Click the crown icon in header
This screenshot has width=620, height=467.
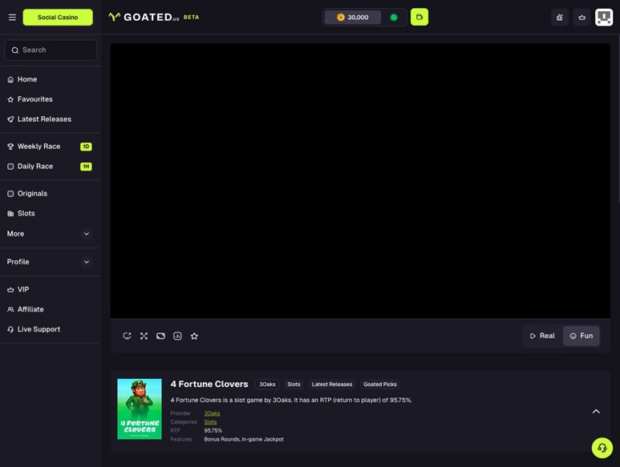pos(582,18)
